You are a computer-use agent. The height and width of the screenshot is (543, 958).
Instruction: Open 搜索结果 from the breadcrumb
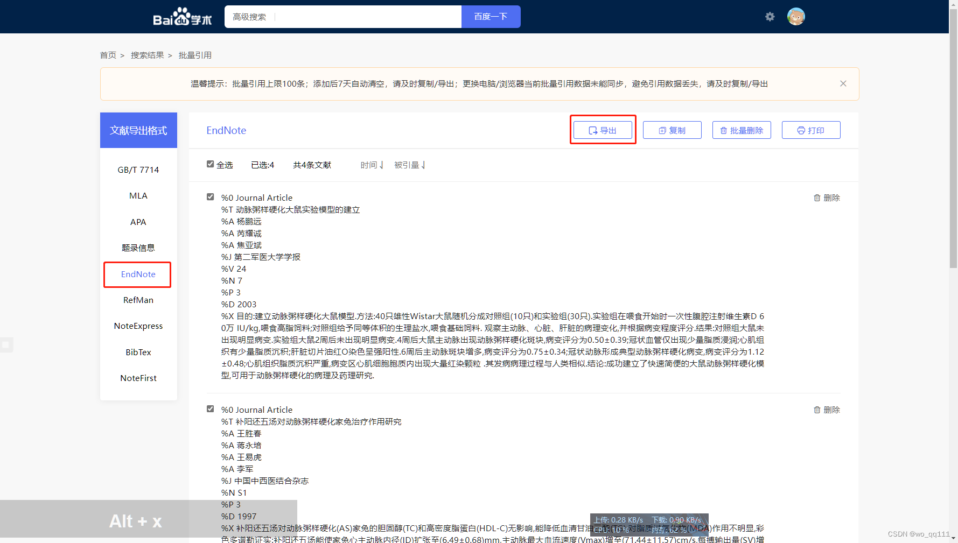point(146,55)
